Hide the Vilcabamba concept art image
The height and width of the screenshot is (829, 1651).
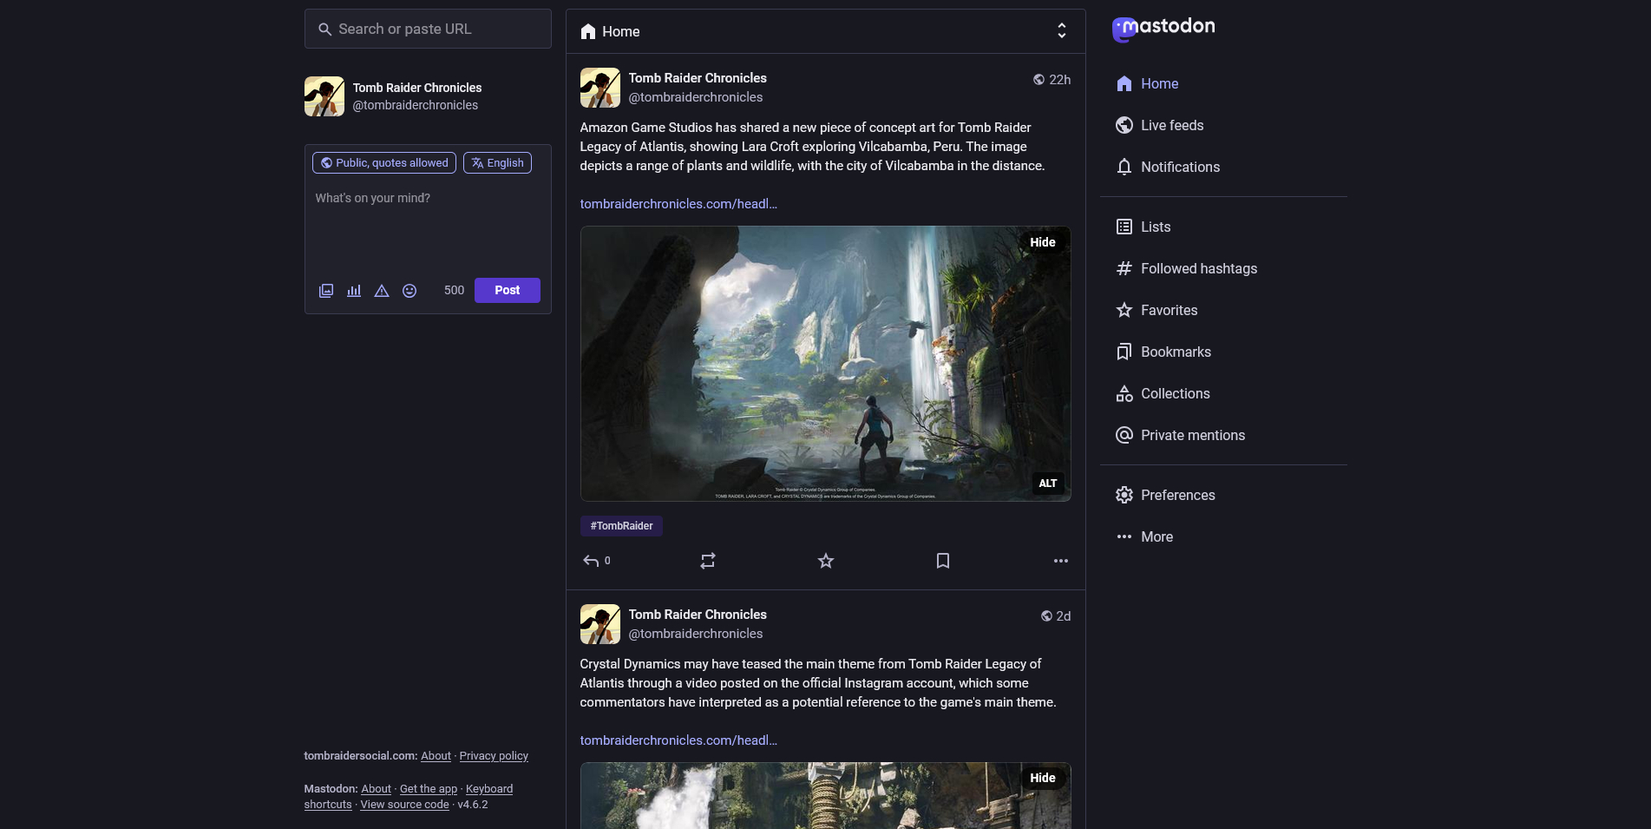1043,242
